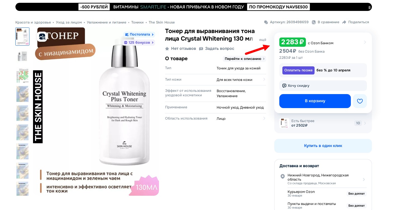Expand price details chevron next to 2283₽
This screenshot has width=396, height=210.
(x=365, y=42)
